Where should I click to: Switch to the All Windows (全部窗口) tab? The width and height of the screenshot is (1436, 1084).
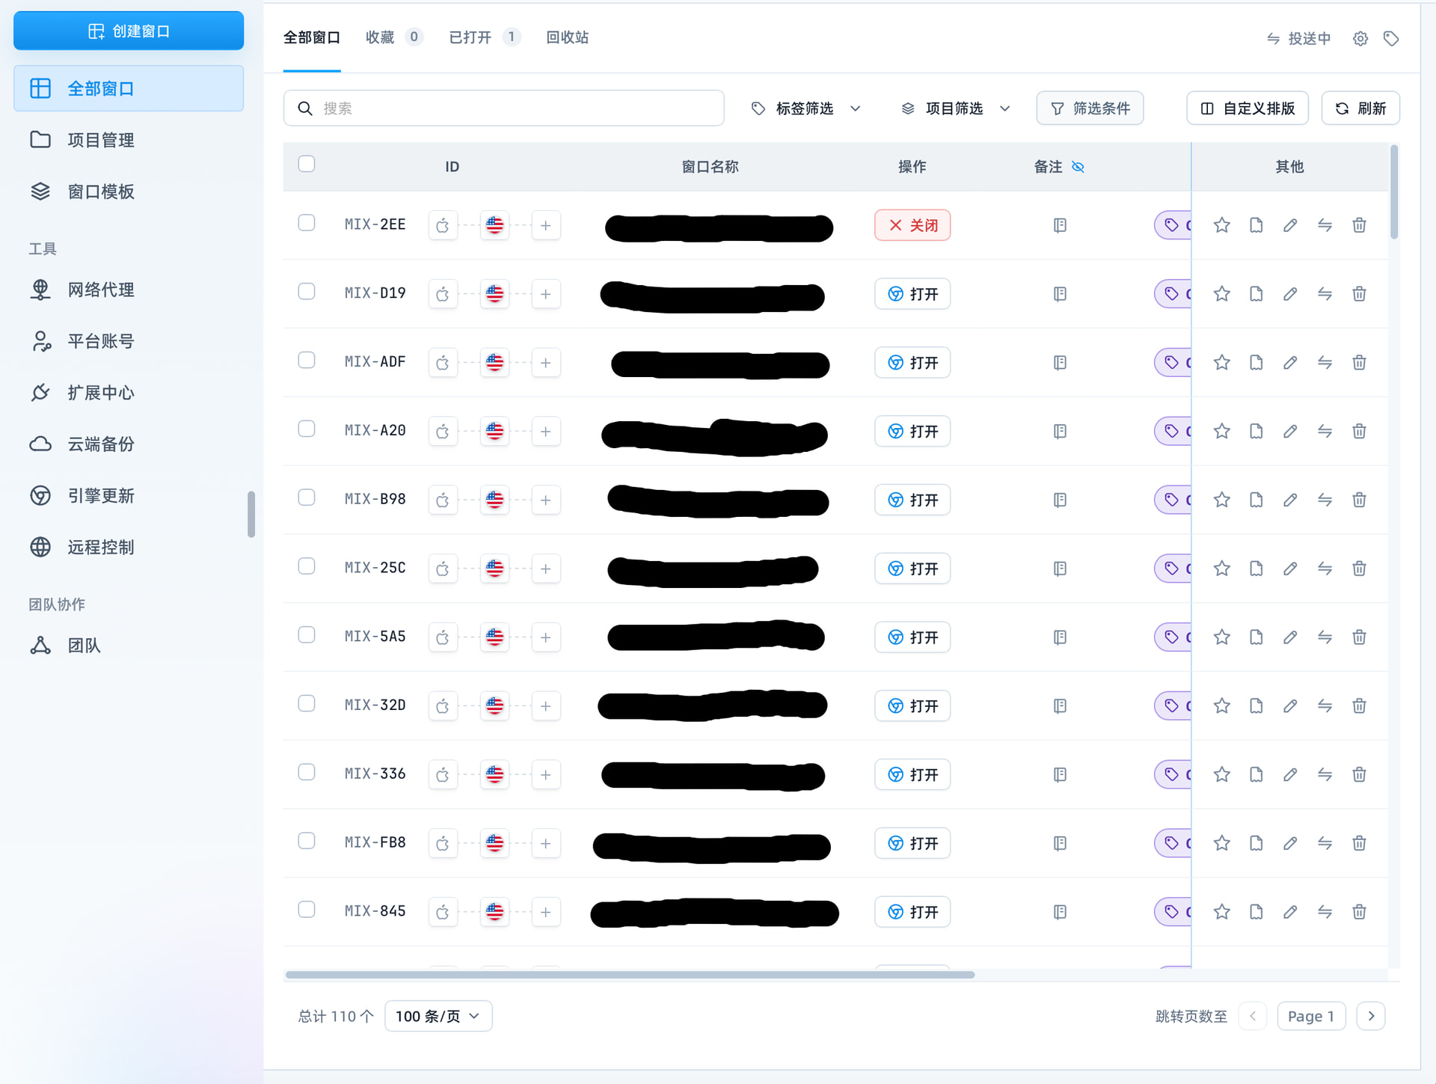click(x=312, y=37)
